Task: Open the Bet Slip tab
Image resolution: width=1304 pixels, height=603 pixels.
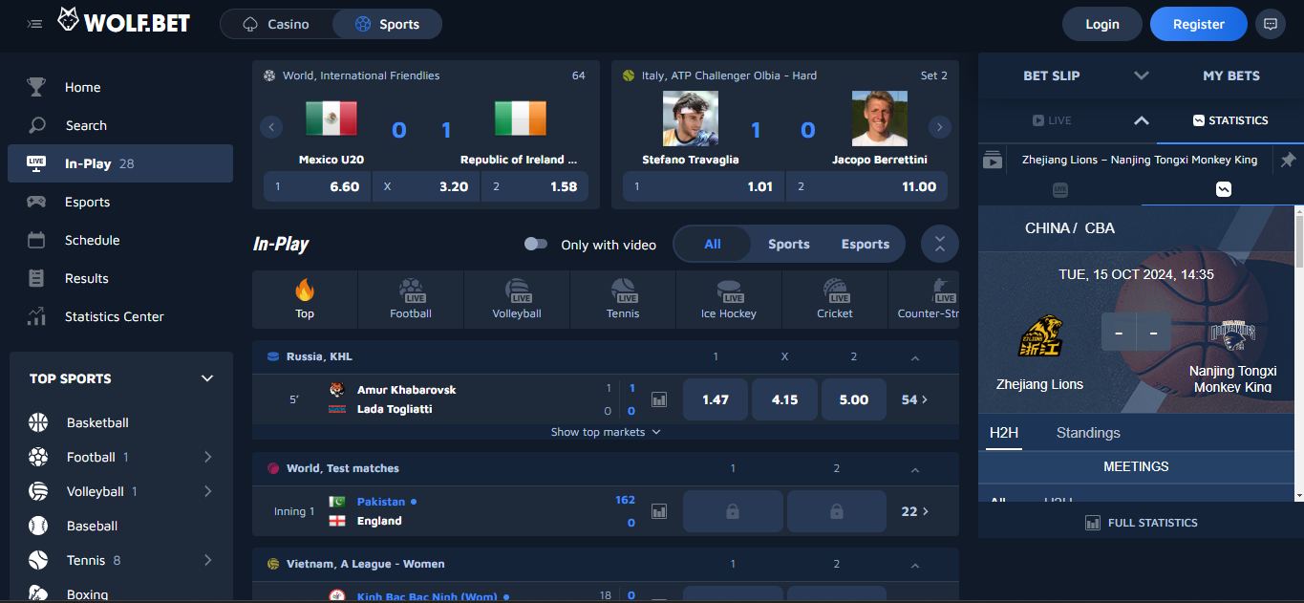Action: pyautogui.click(x=1051, y=75)
